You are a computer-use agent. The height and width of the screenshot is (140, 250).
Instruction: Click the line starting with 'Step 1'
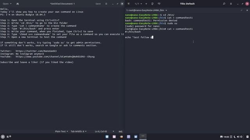pyautogui.click(x=30, y=20)
